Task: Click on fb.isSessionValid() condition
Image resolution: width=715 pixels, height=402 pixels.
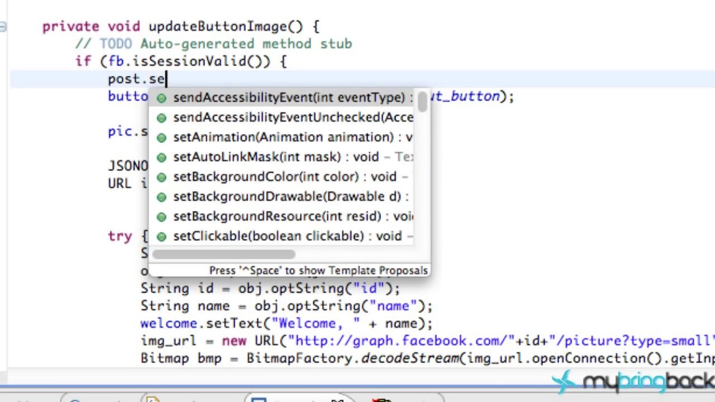Action: 189,61
